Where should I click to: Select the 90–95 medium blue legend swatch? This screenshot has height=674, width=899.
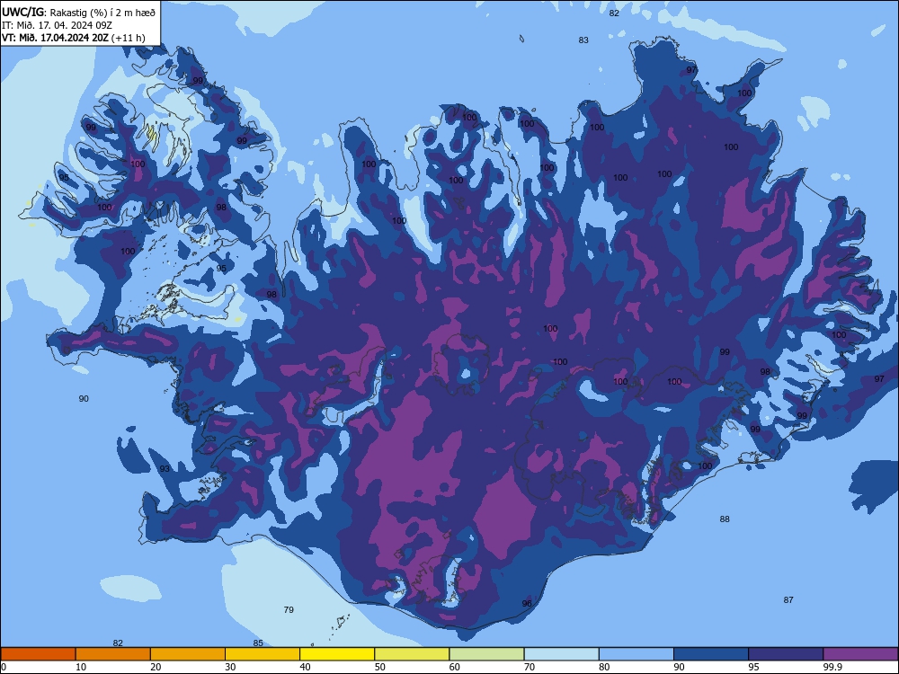tap(711, 654)
